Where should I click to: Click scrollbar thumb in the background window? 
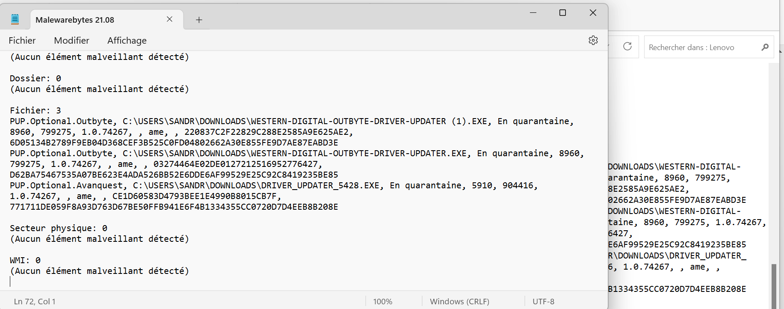coord(773,286)
